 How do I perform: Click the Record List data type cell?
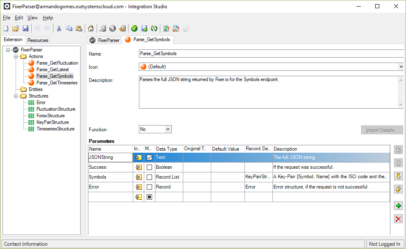[169, 177]
